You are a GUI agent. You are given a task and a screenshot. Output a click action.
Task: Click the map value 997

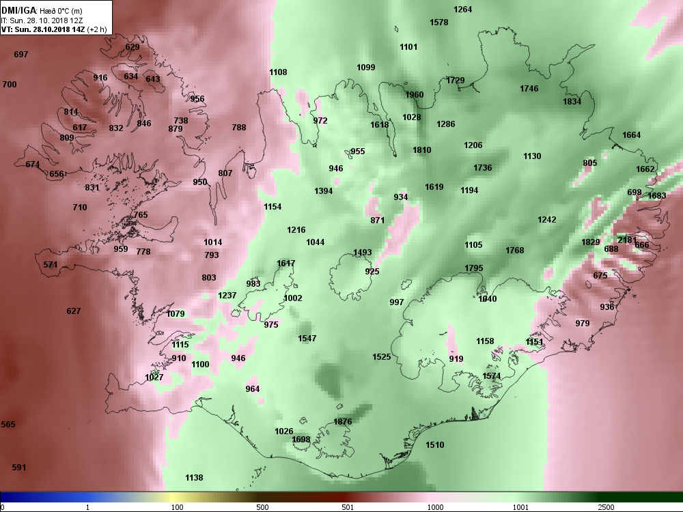coord(397,302)
